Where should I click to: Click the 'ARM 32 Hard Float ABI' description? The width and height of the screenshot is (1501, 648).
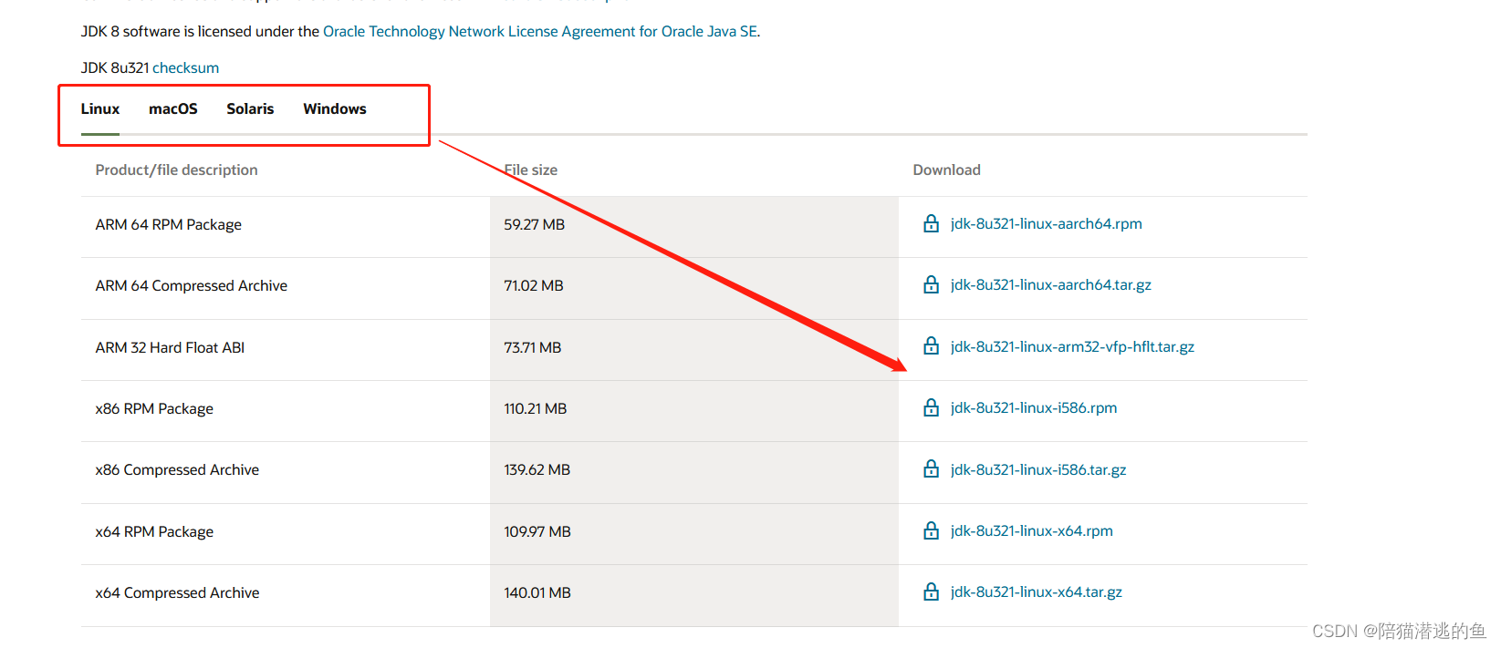pos(170,347)
